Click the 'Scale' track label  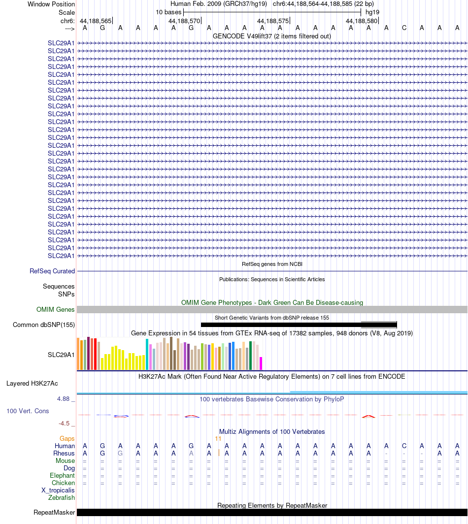point(67,12)
